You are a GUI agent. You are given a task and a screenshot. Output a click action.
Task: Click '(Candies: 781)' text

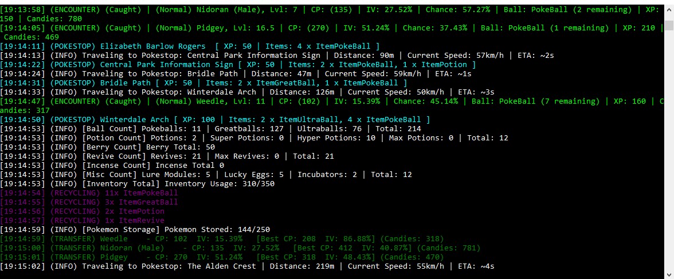click(x=448, y=247)
